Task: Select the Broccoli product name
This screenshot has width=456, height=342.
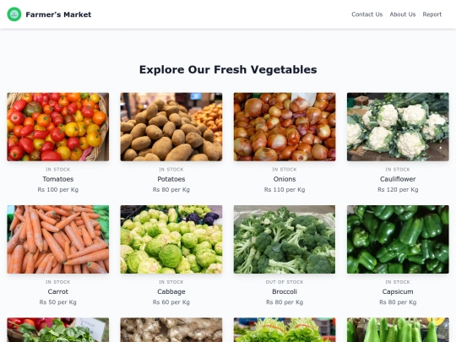Action: pos(285,291)
